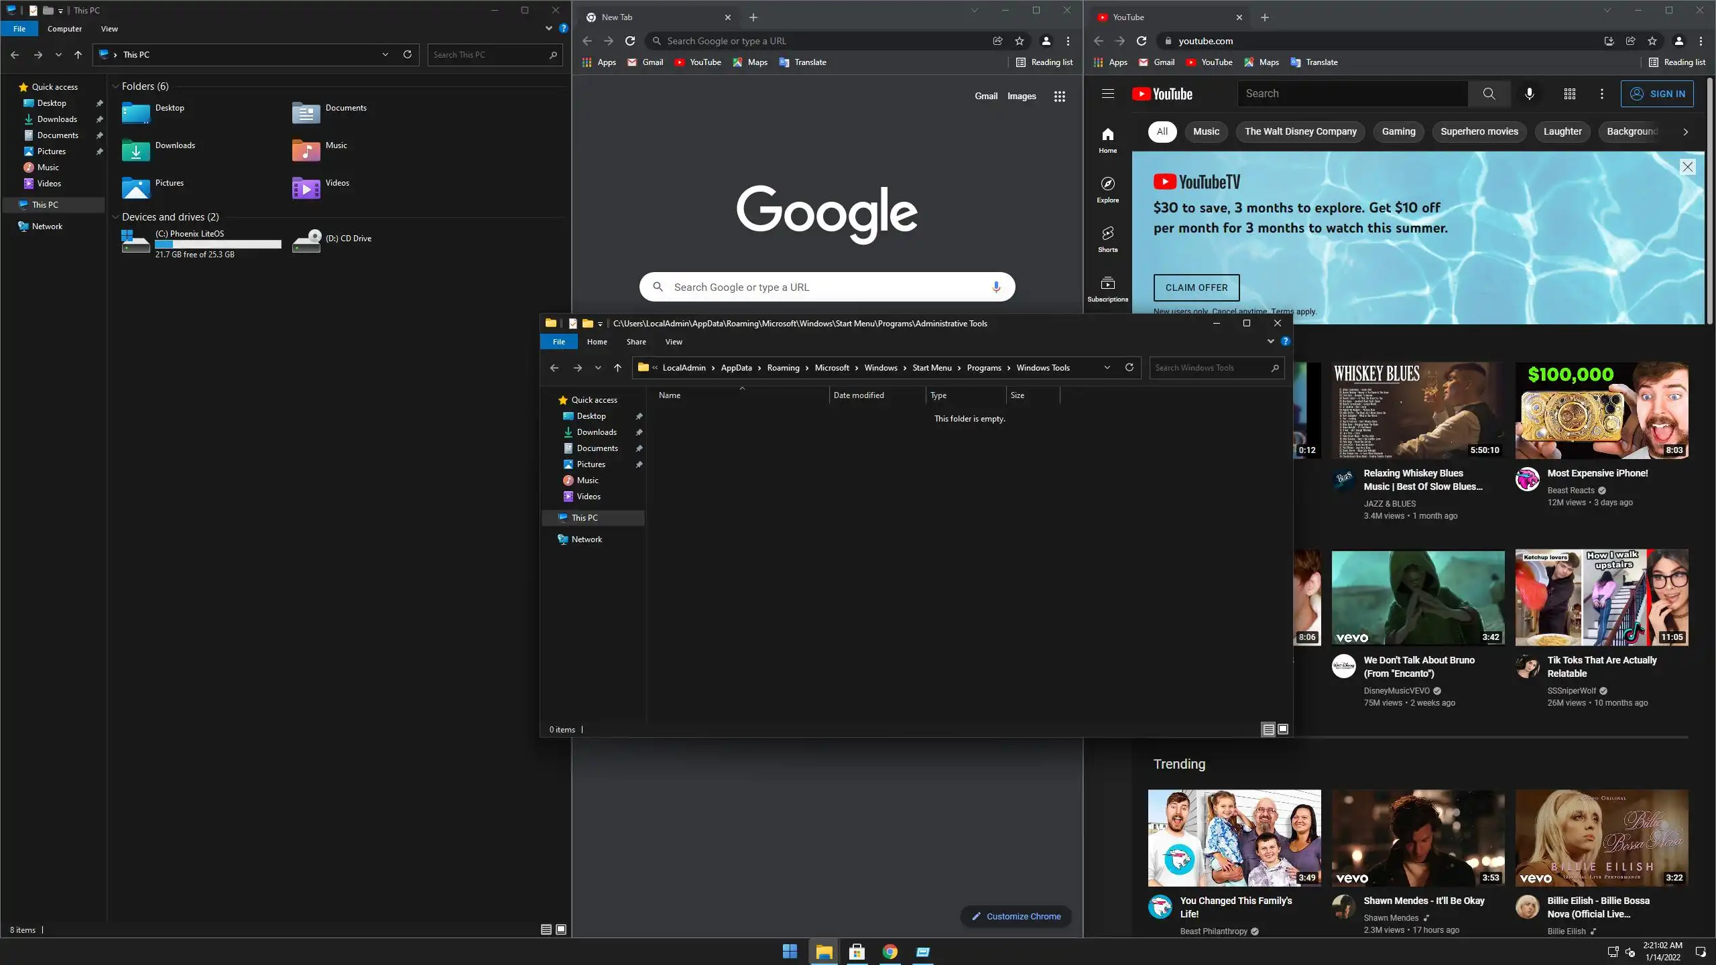Image resolution: width=1716 pixels, height=965 pixels.
Task: Open the YouTube Shorts sidebar icon
Action: tap(1107, 238)
